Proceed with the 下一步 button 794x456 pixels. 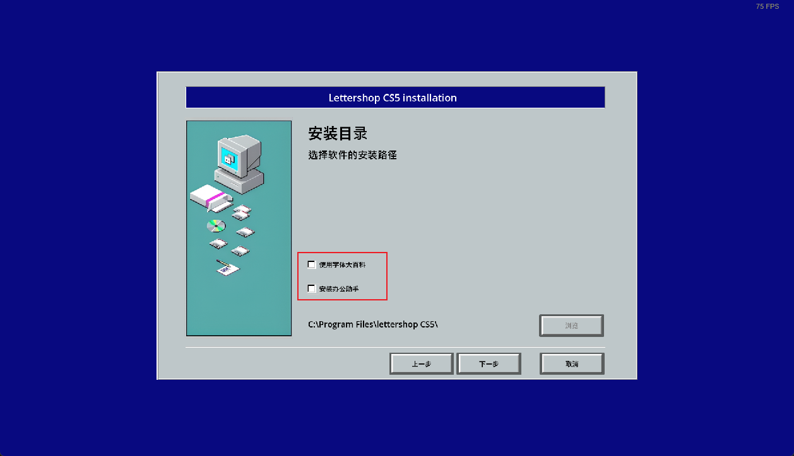pos(489,364)
